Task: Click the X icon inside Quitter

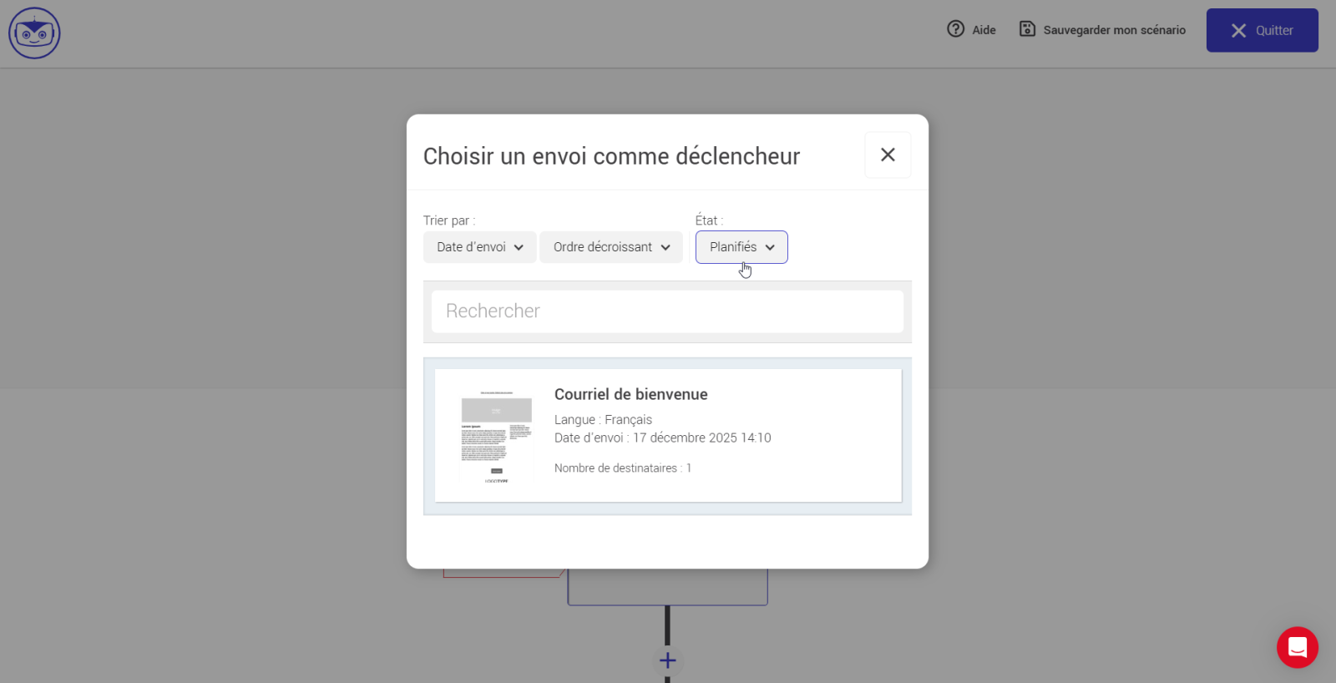Action: [1238, 31]
